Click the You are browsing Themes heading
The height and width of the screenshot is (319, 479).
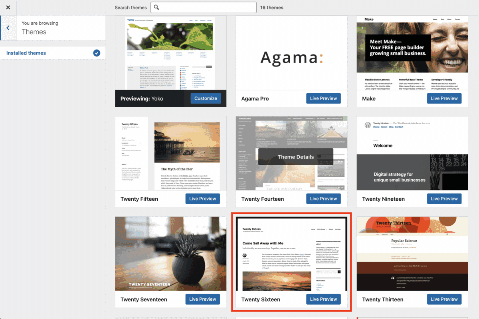point(40,28)
